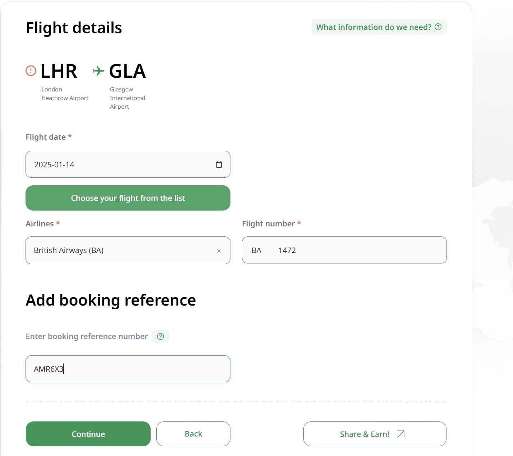Image resolution: width=513 pixels, height=456 pixels.
Task: Click 'Choose your flight from the list'
Action: pos(128,198)
